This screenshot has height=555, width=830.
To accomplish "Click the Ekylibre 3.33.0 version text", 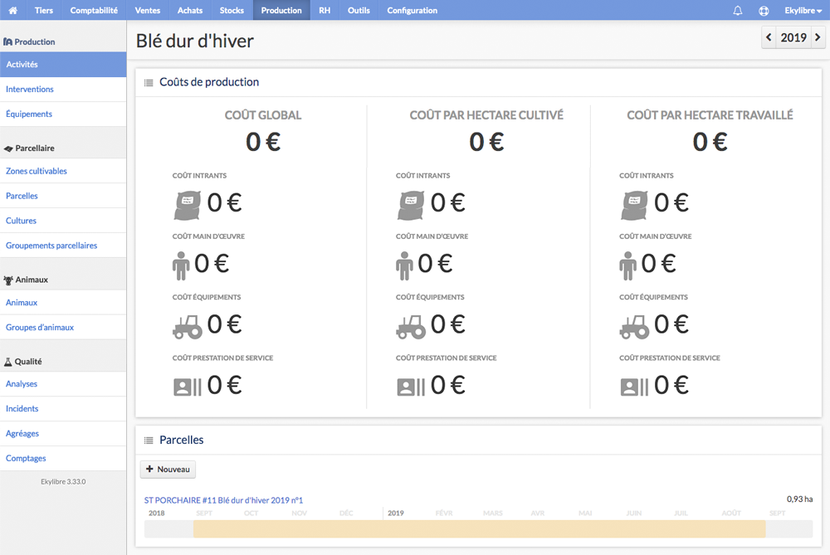I will pyautogui.click(x=63, y=482).
